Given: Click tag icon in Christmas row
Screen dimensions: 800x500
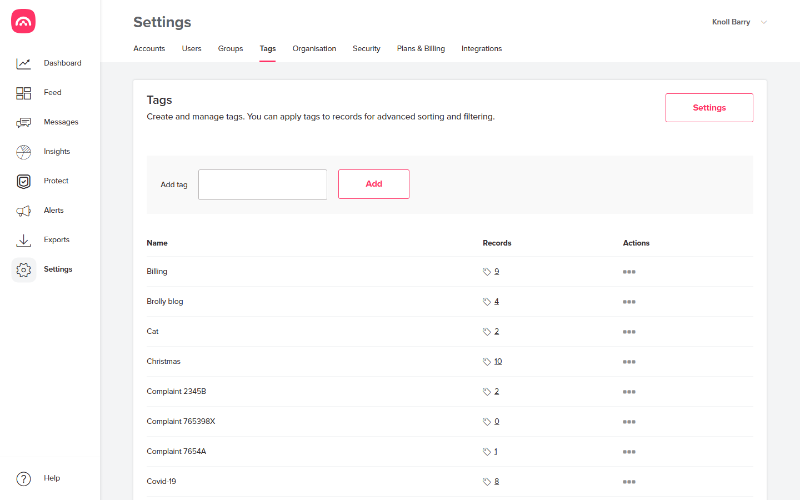Looking at the screenshot, I should click(487, 362).
